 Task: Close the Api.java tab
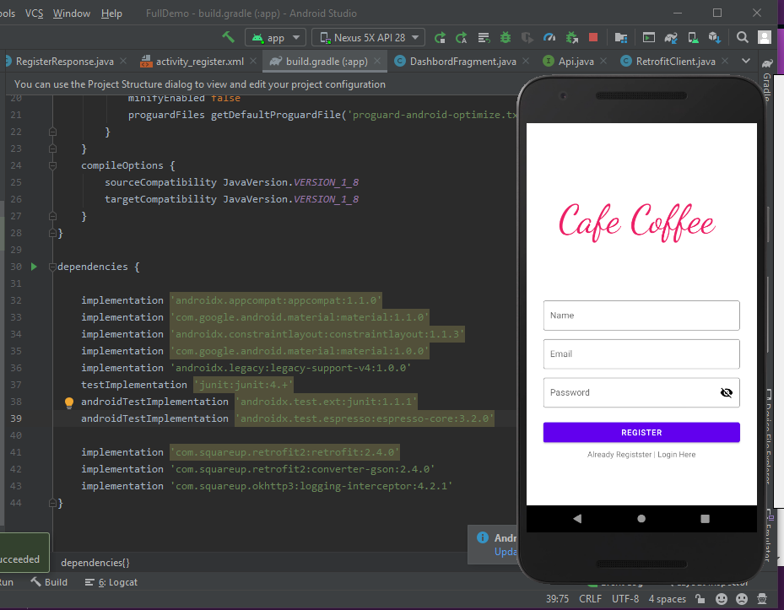point(603,61)
